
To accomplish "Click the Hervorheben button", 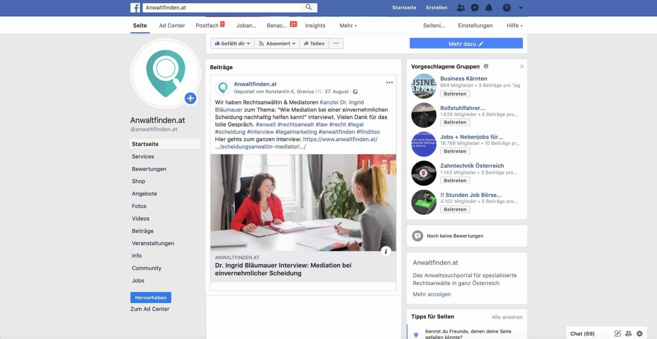I will pyautogui.click(x=151, y=298).
